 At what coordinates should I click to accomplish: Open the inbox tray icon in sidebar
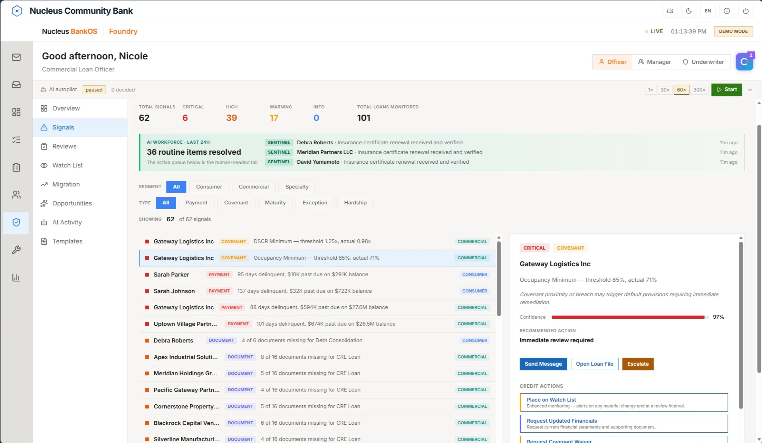(16, 85)
